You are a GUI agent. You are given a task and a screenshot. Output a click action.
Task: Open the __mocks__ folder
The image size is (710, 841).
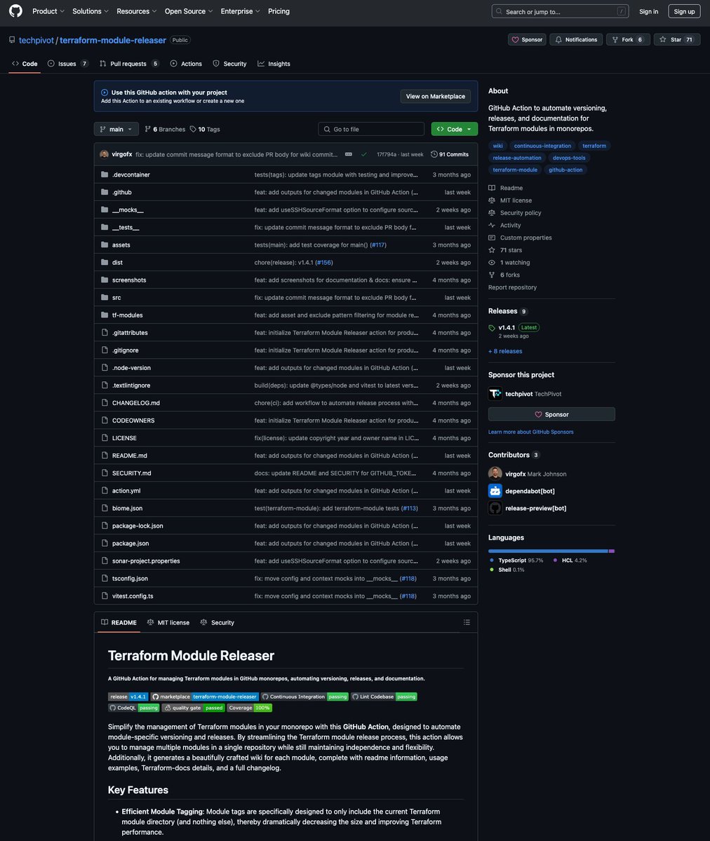tap(128, 210)
